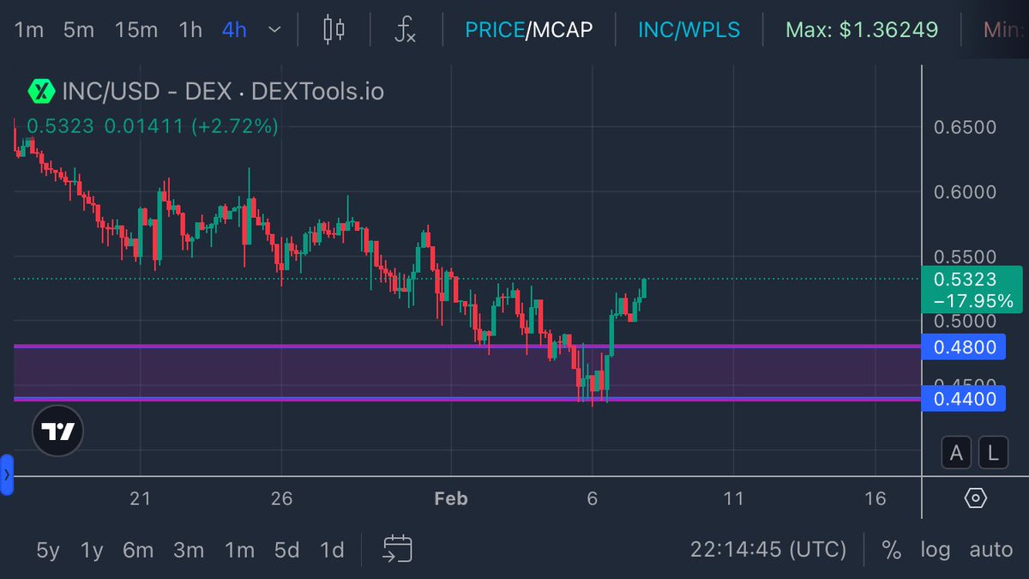The image size is (1029, 579).
Task: Open the blue side panel expander
Action: (7, 474)
